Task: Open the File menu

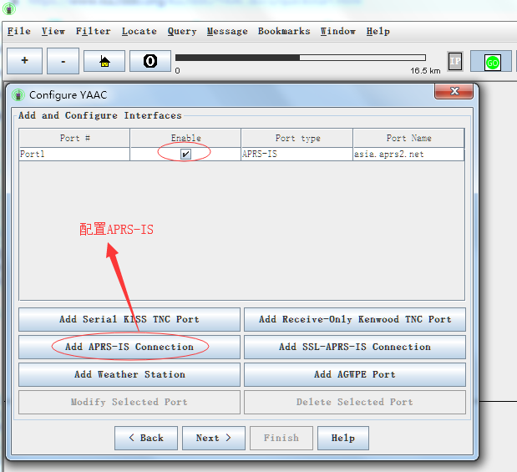Action: (x=18, y=31)
